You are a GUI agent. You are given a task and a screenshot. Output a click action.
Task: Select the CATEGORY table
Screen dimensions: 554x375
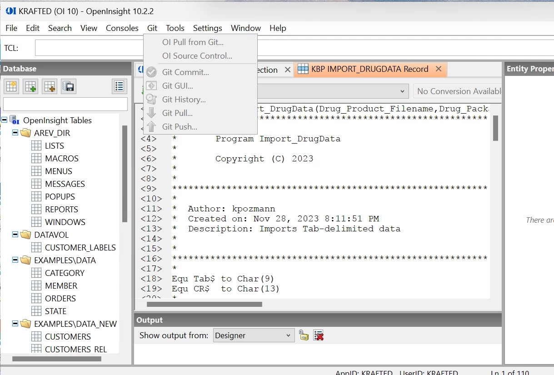[x=65, y=273]
